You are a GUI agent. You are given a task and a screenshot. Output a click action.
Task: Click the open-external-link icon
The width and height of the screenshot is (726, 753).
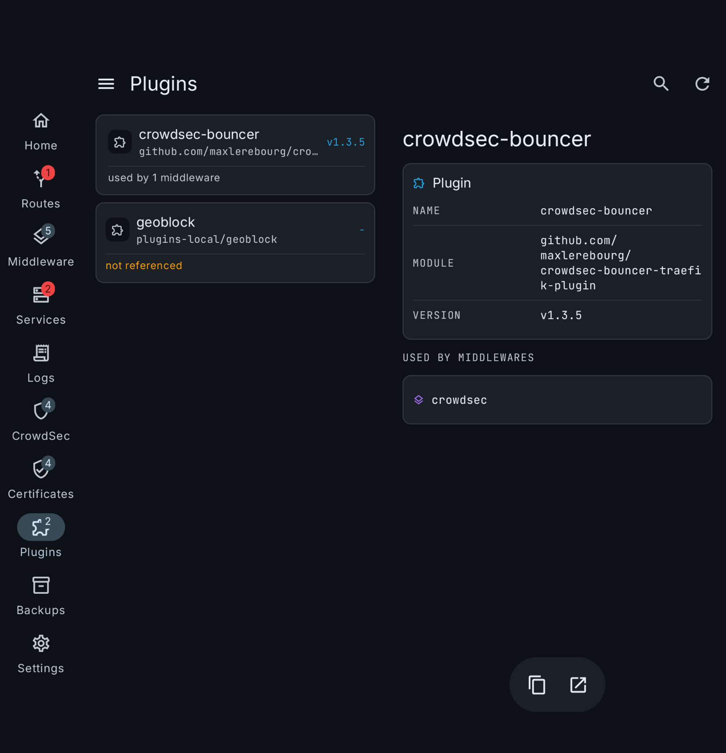[578, 685]
